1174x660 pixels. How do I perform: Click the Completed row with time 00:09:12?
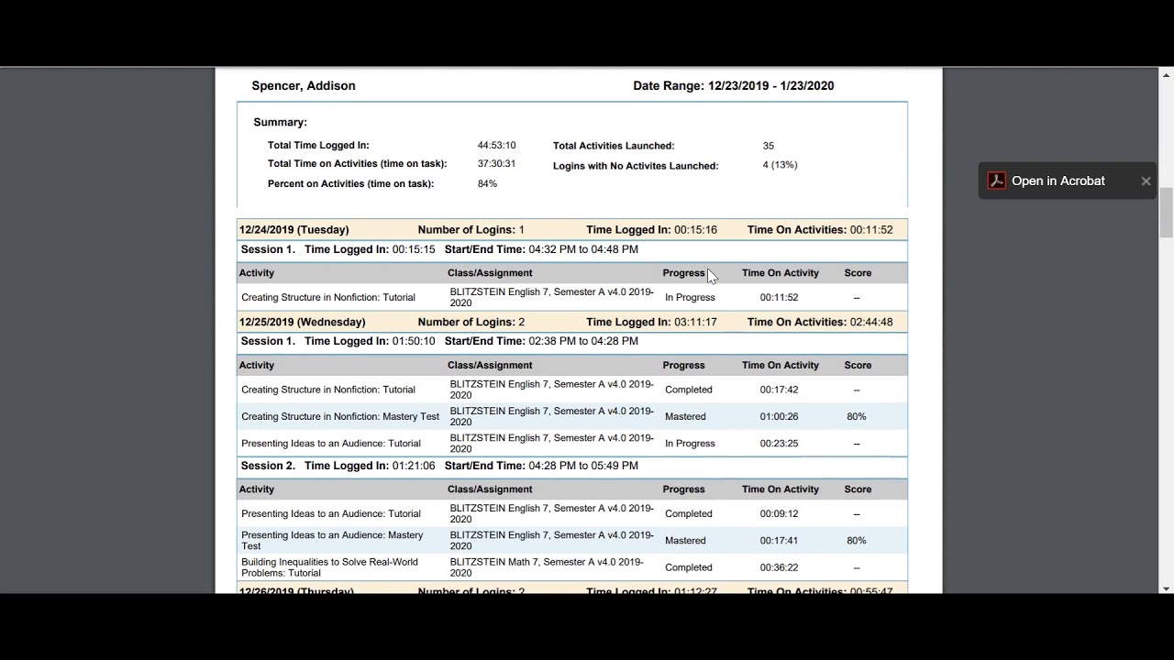571,513
